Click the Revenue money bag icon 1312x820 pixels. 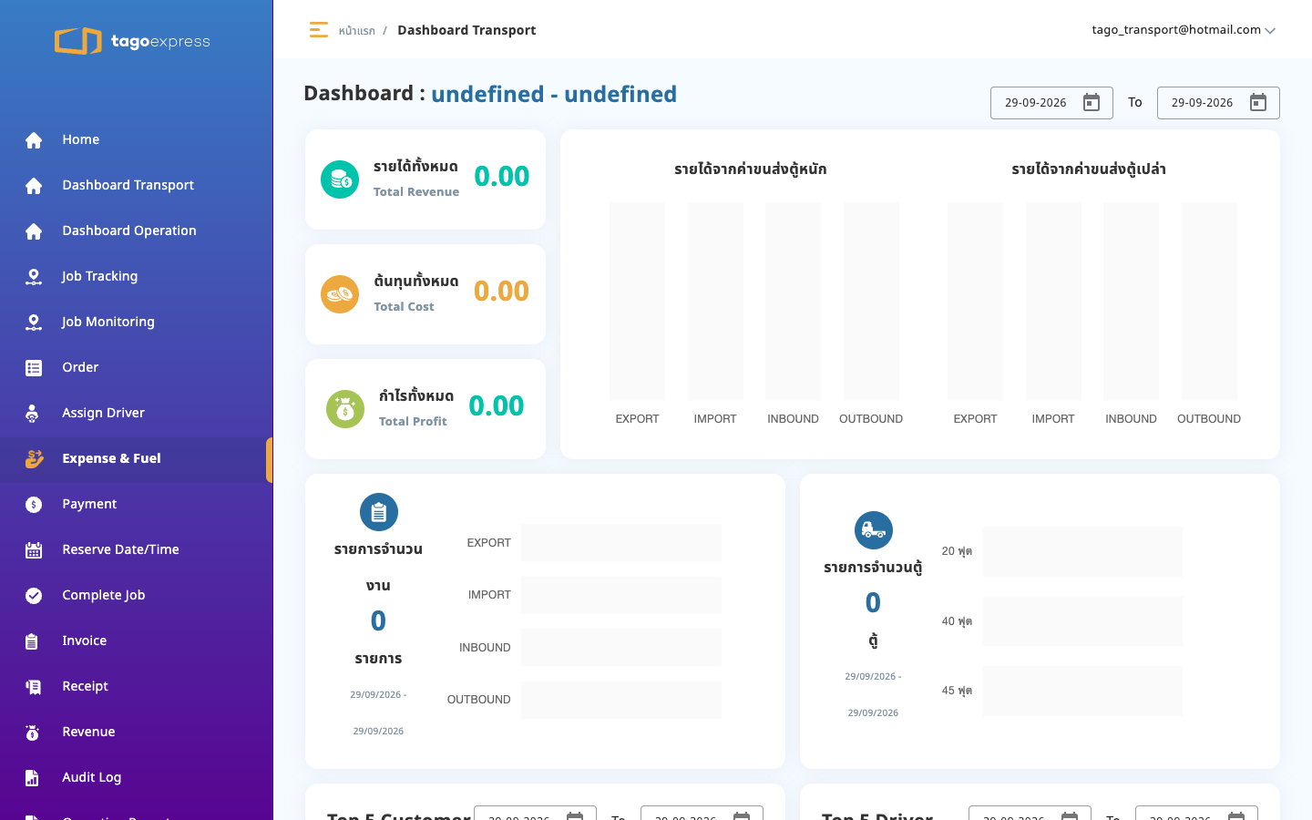click(x=32, y=732)
